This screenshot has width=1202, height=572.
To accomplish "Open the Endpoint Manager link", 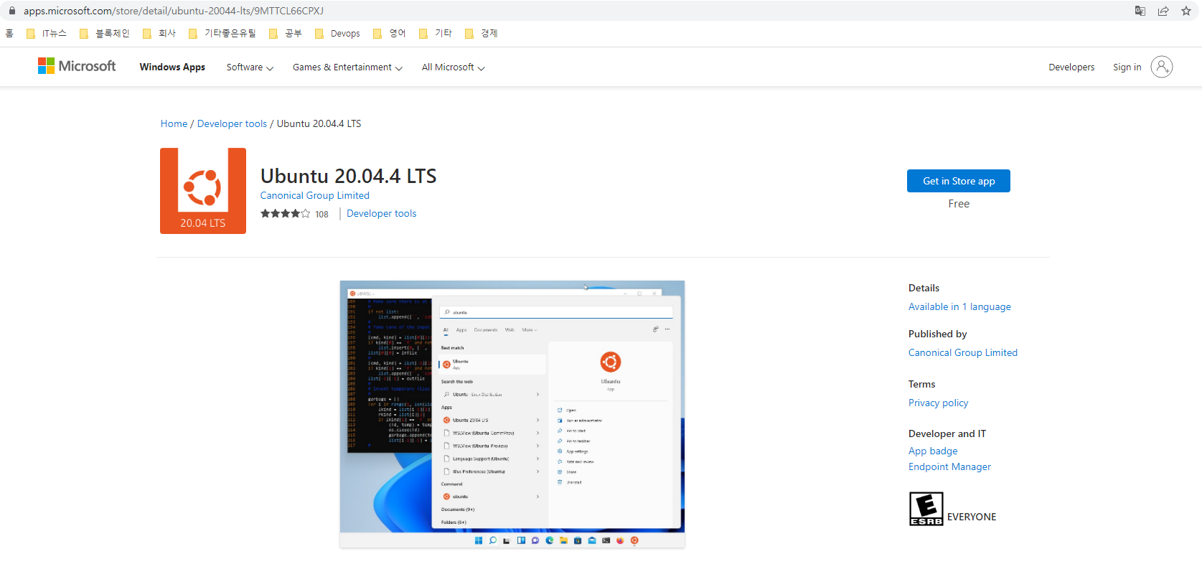I will (x=949, y=466).
